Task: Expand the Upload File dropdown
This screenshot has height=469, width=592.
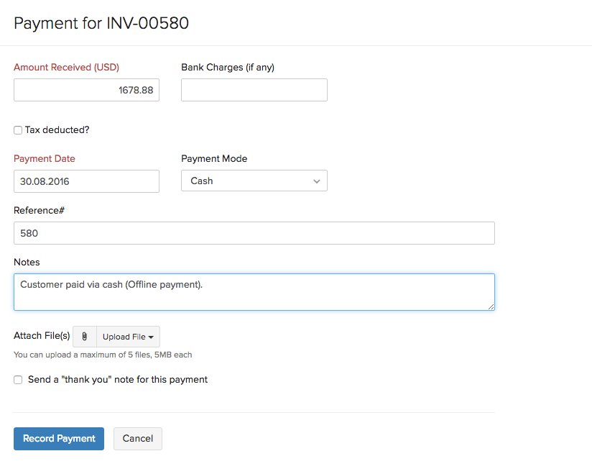Action: tap(128, 337)
